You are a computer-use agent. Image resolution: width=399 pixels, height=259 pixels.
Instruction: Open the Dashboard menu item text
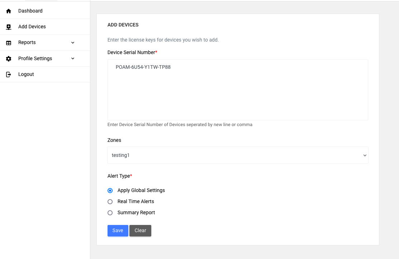[30, 11]
